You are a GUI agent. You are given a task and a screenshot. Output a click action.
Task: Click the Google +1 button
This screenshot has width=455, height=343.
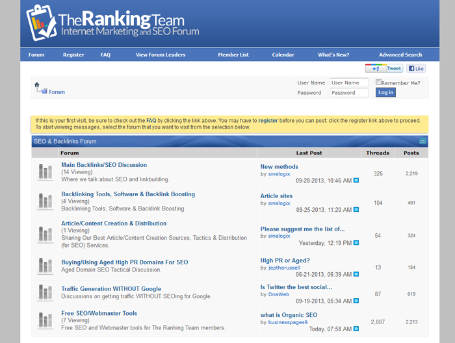point(375,68)
